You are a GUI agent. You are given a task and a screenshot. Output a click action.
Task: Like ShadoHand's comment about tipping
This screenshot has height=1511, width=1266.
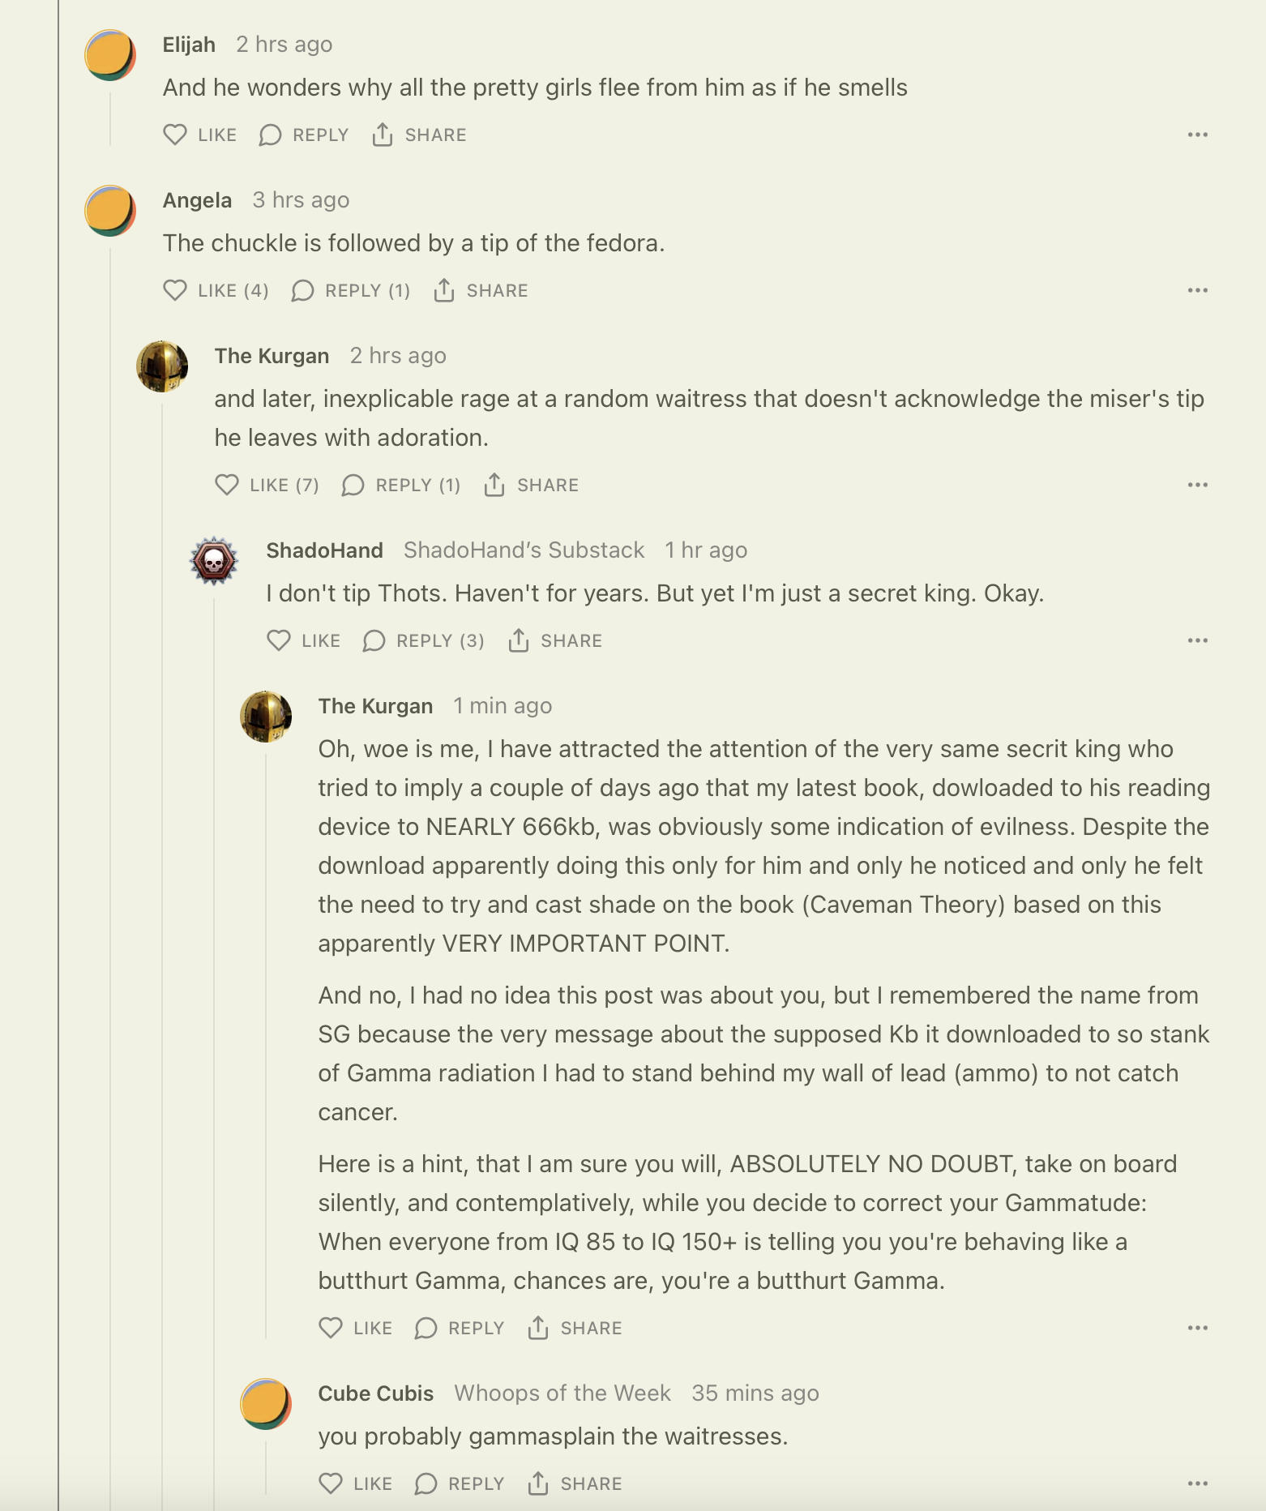(x=279, y=640)
